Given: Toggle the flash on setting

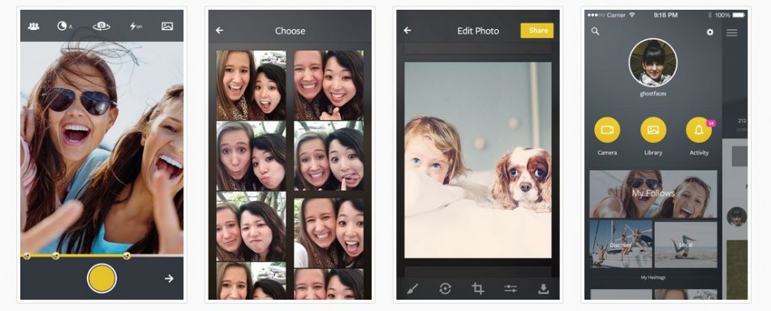Looking at the screenshot, I should (x=136, y=26).
